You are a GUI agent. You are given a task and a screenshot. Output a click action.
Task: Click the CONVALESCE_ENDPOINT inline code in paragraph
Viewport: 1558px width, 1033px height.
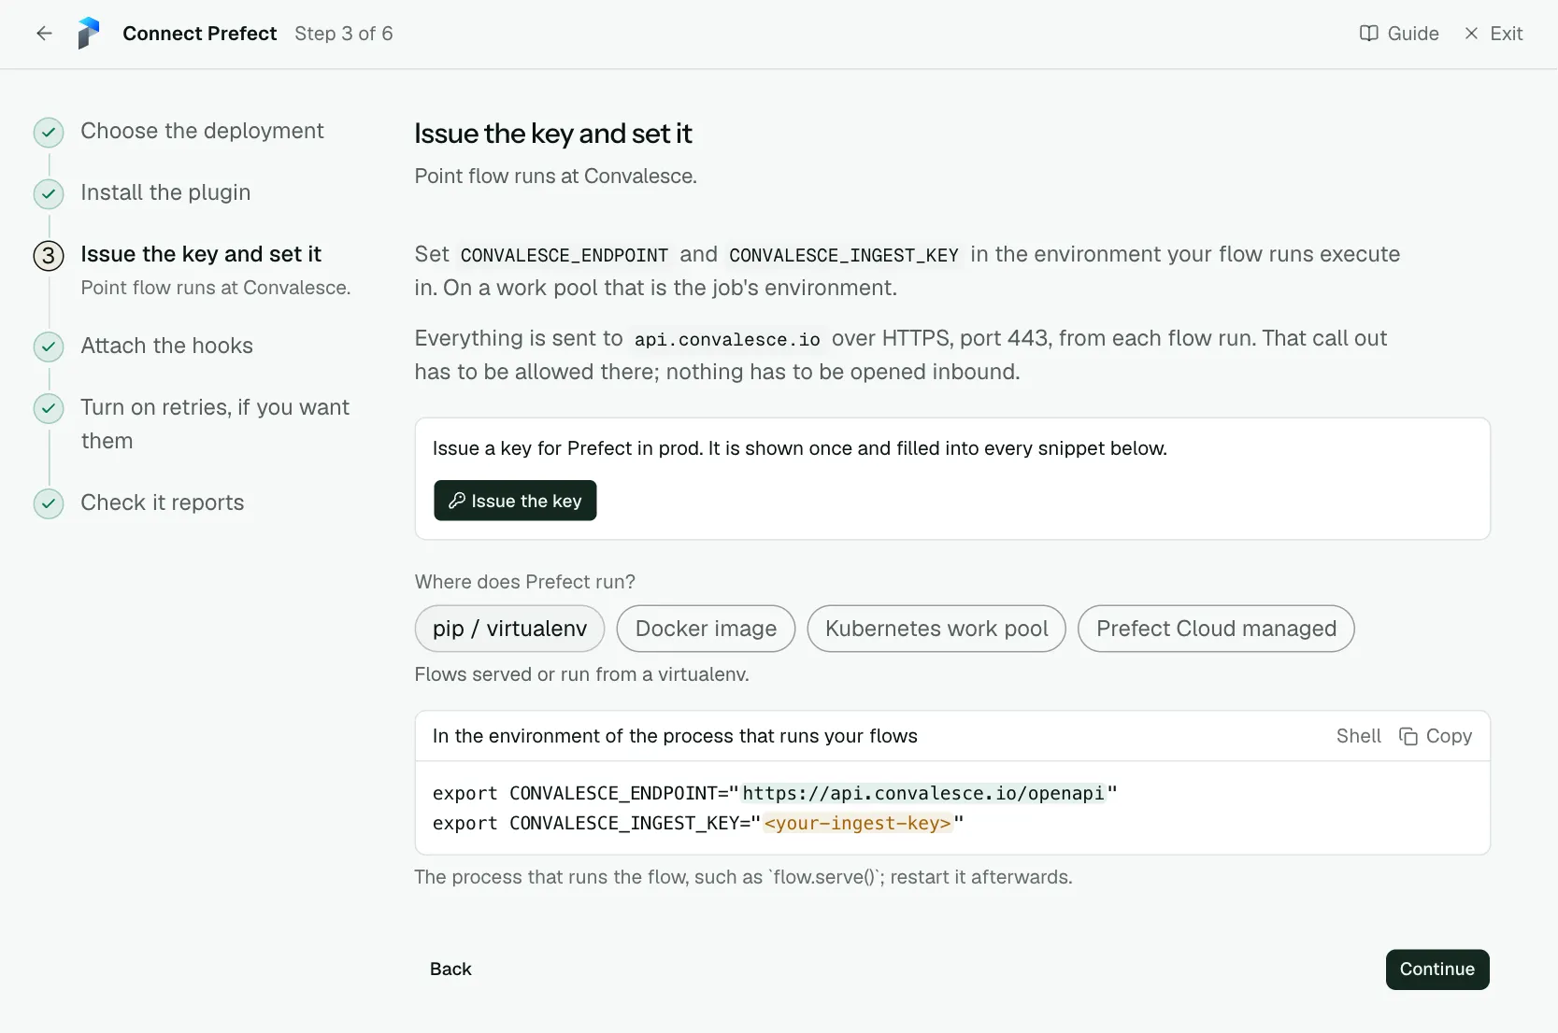565,255
